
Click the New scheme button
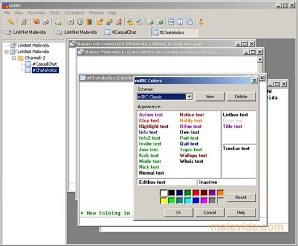tap(210, 97)
